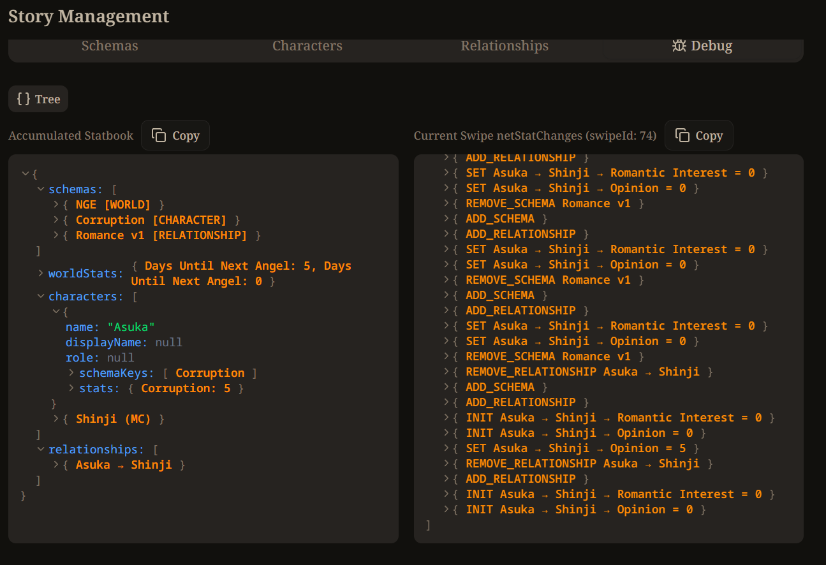This screenshot has width=826, height=565.
Task: Copy the Current Swipe netStatChanges
Action: [x=699, y=135]
